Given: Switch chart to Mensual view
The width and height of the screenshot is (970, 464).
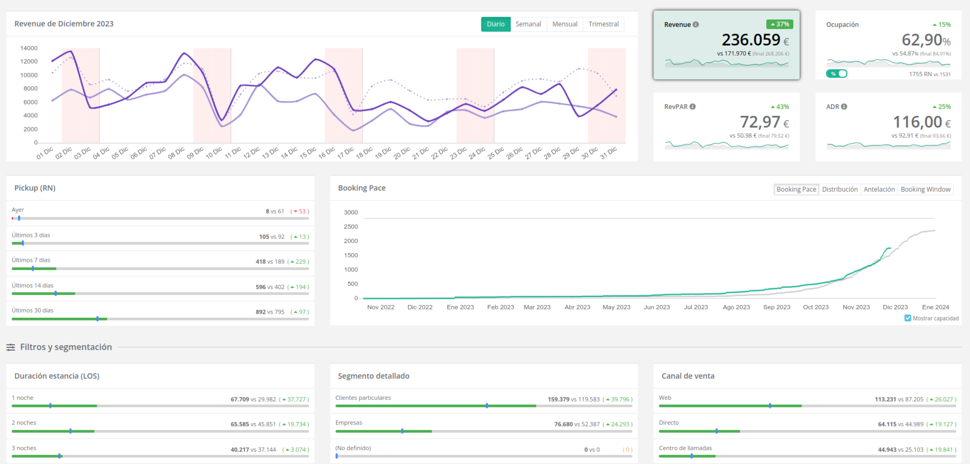Looking at the screenshot, I should [565, 24].
